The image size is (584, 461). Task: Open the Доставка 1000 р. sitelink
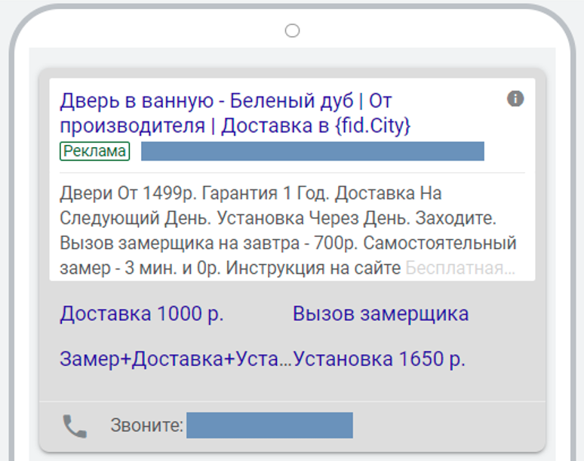pyautogui.click(x=142, y=314)
